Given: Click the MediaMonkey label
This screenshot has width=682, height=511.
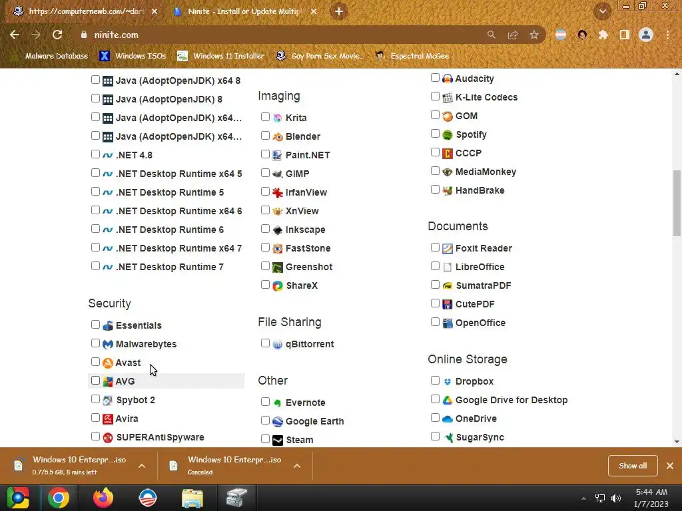Looking at the screenshot, I should pos(486,172).
